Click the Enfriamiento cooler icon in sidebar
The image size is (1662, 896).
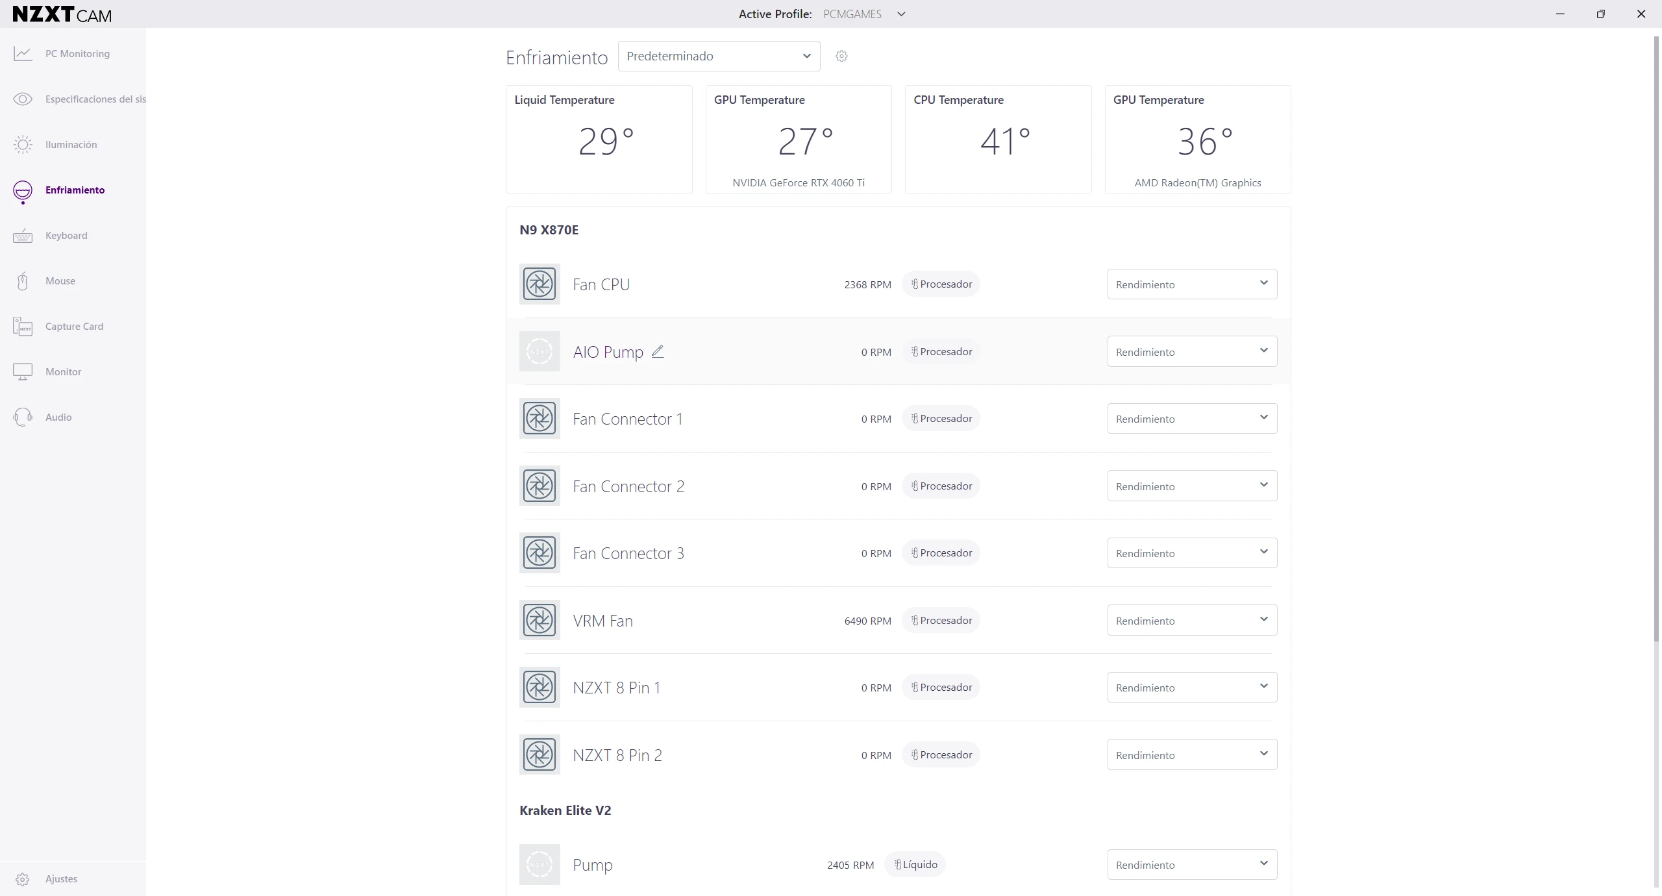[x=23, y=192]
